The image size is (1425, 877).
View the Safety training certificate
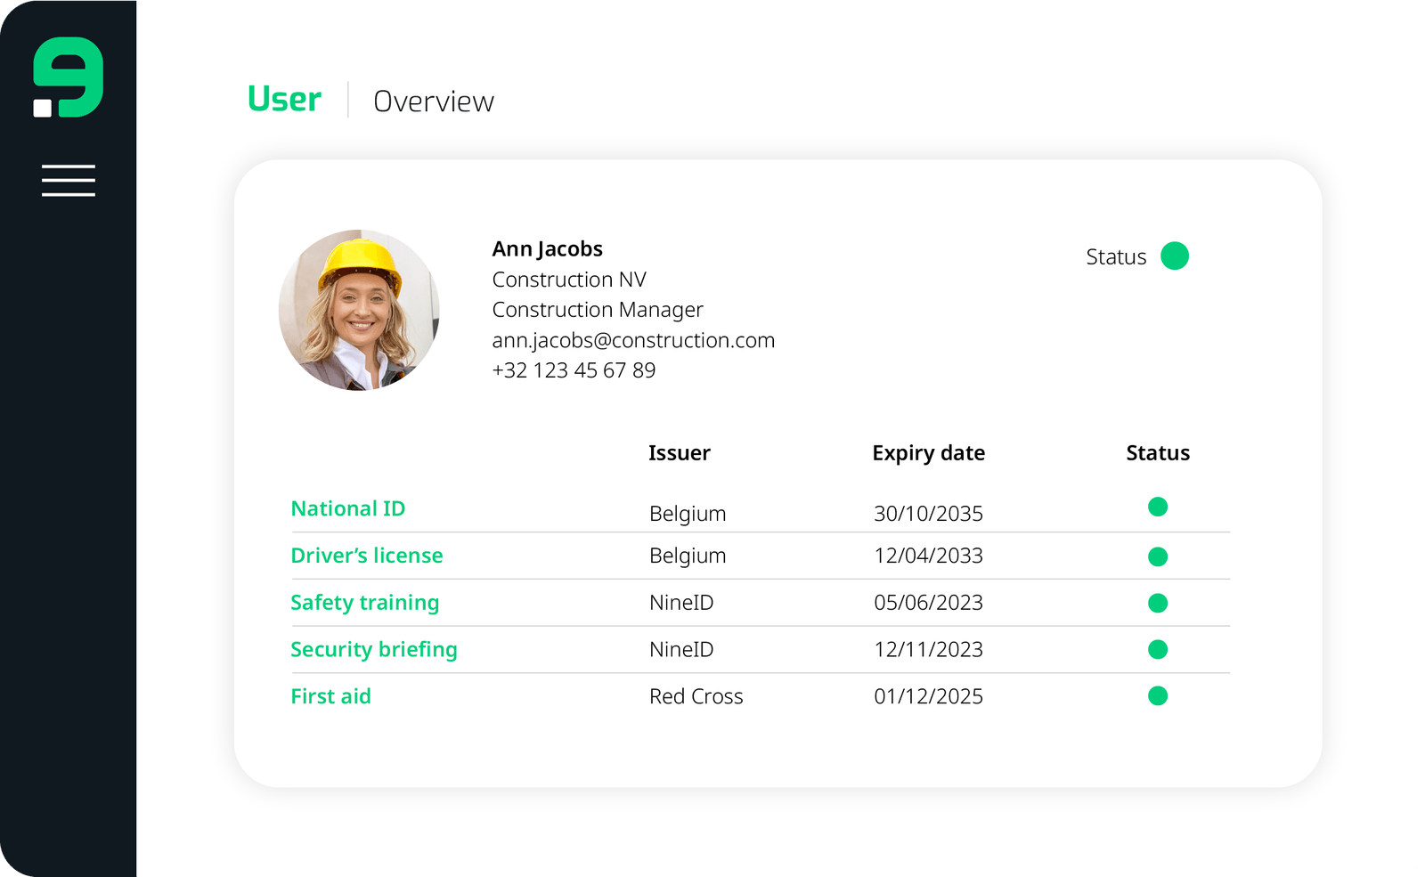364,603
